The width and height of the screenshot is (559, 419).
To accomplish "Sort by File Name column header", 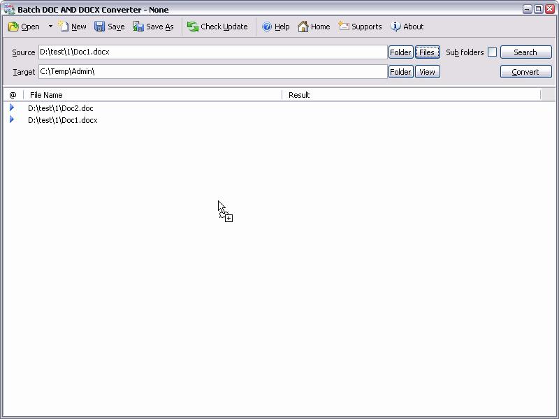I will pyautogui.click(x=152, y=95).
